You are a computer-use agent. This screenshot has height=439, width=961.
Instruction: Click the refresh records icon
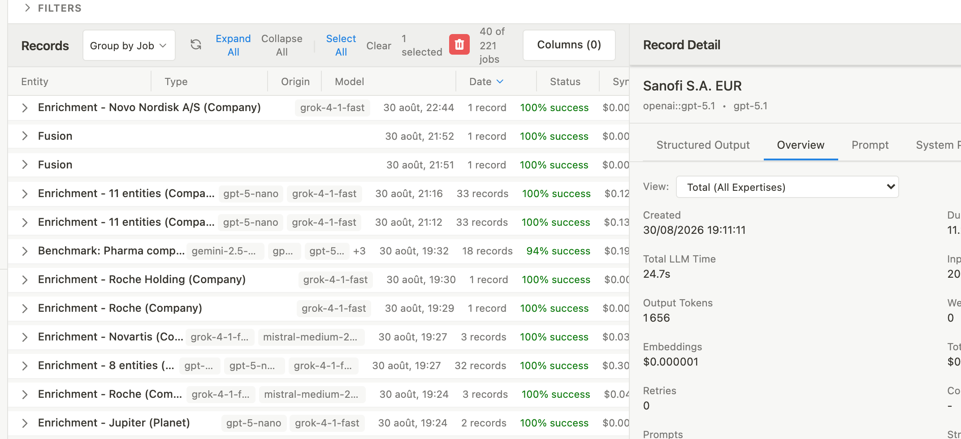pos(196,45)
